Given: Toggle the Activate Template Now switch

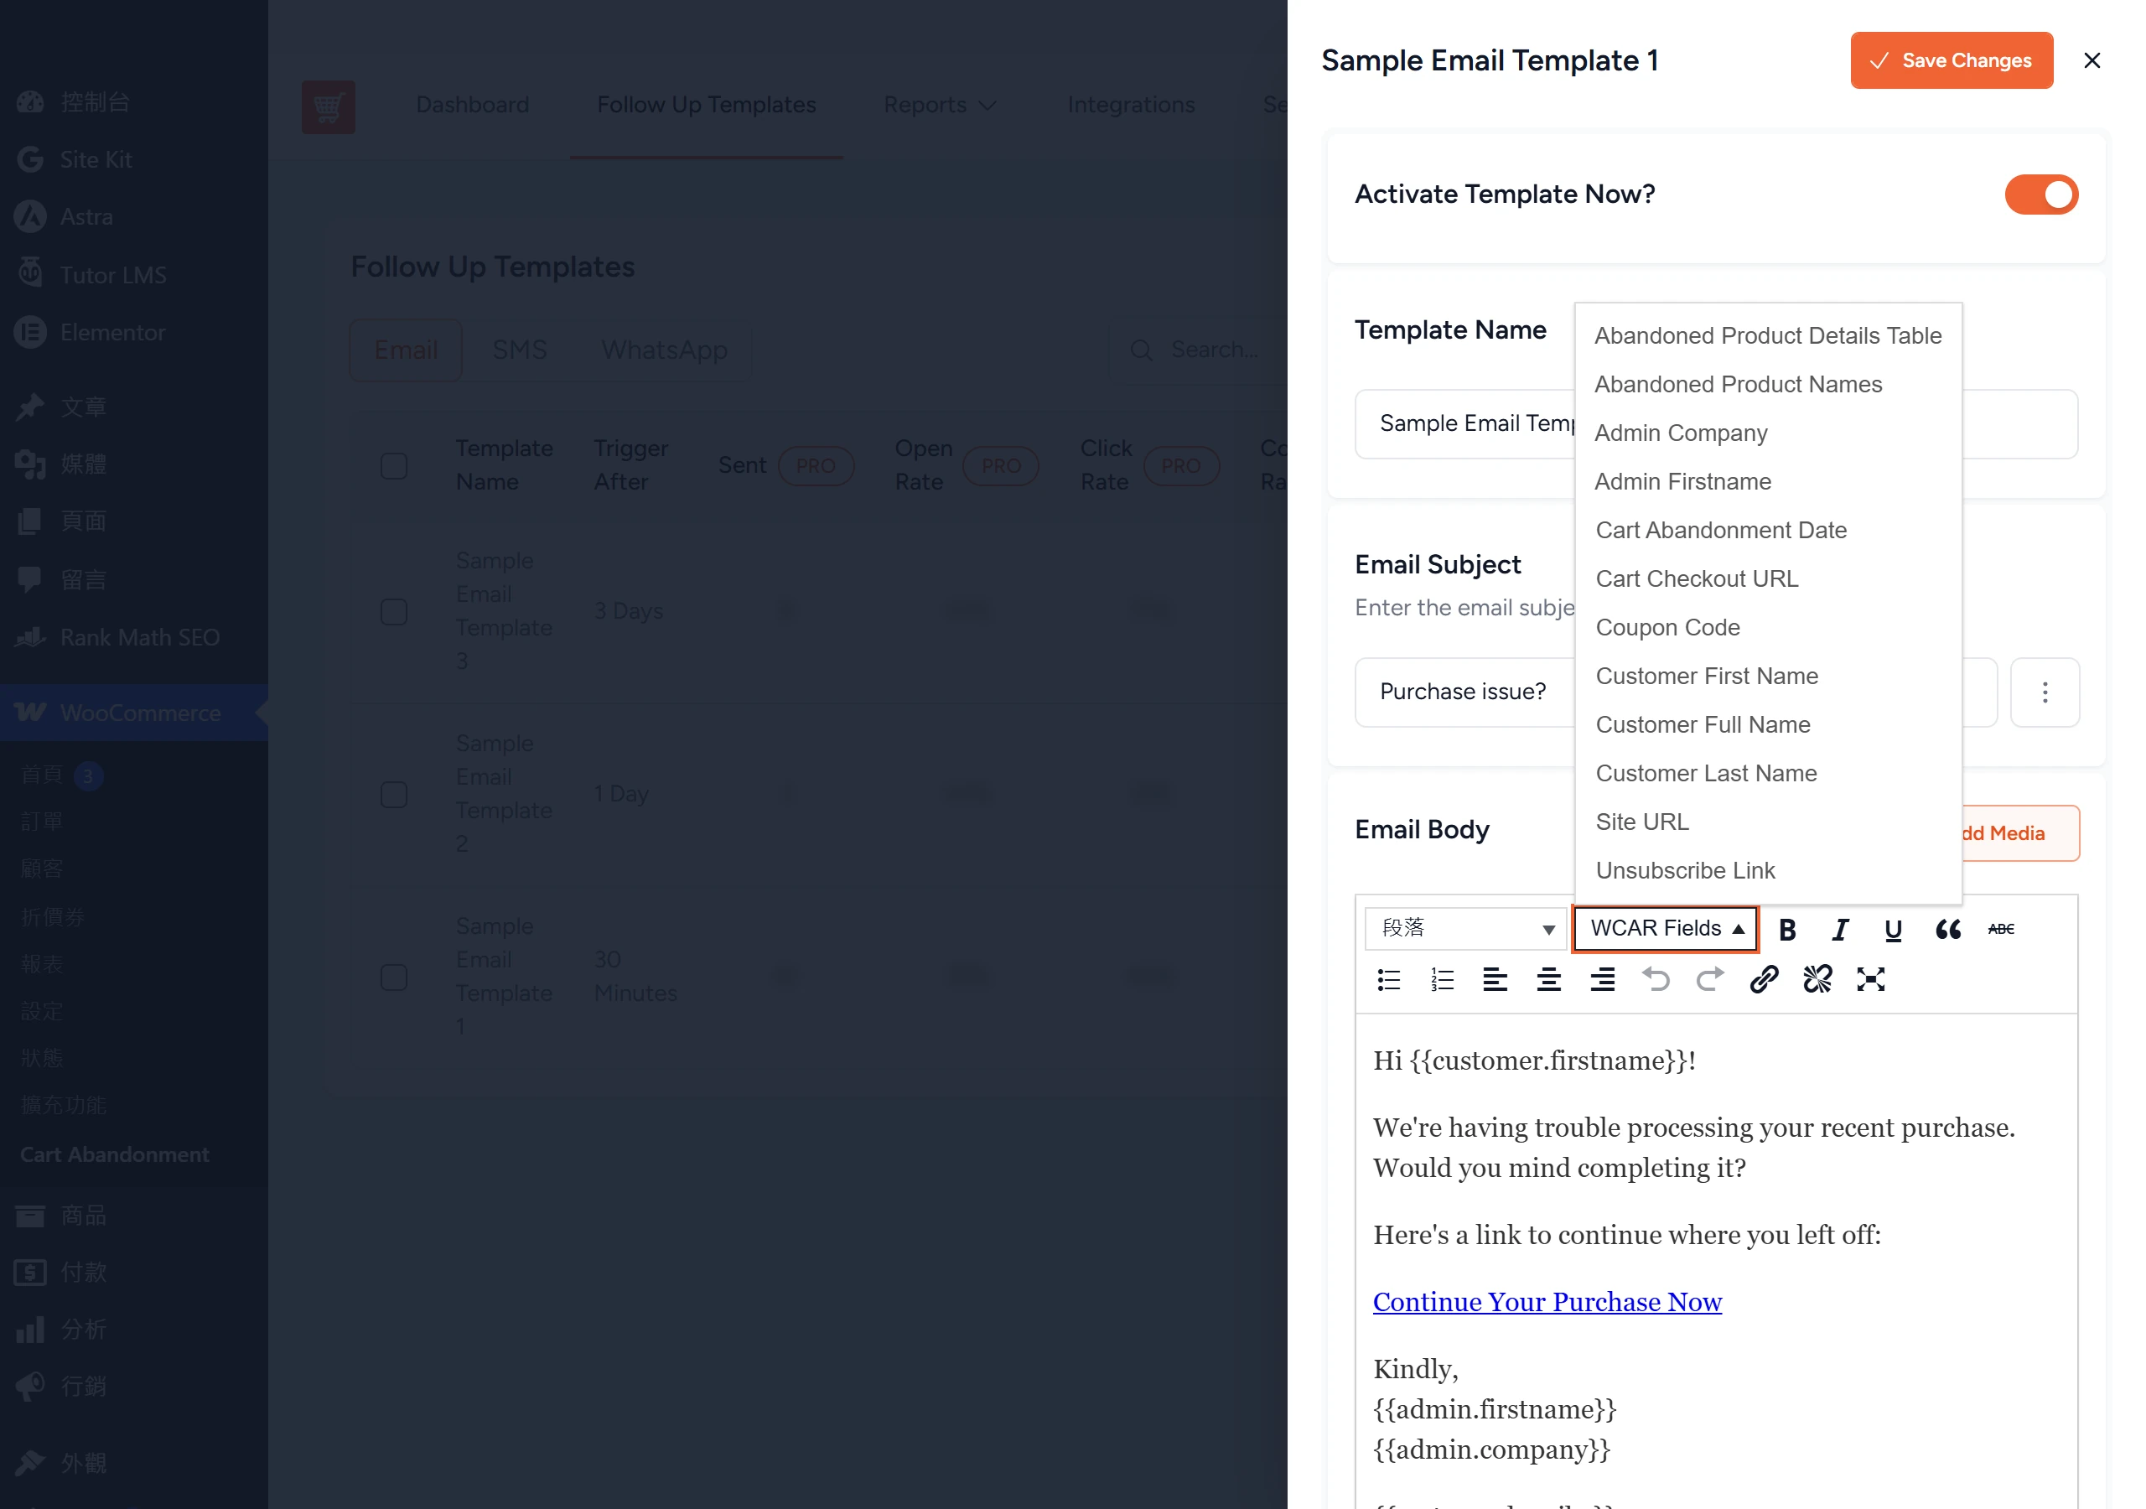Looking at the screenshot, I should [x=2041, y=194].
